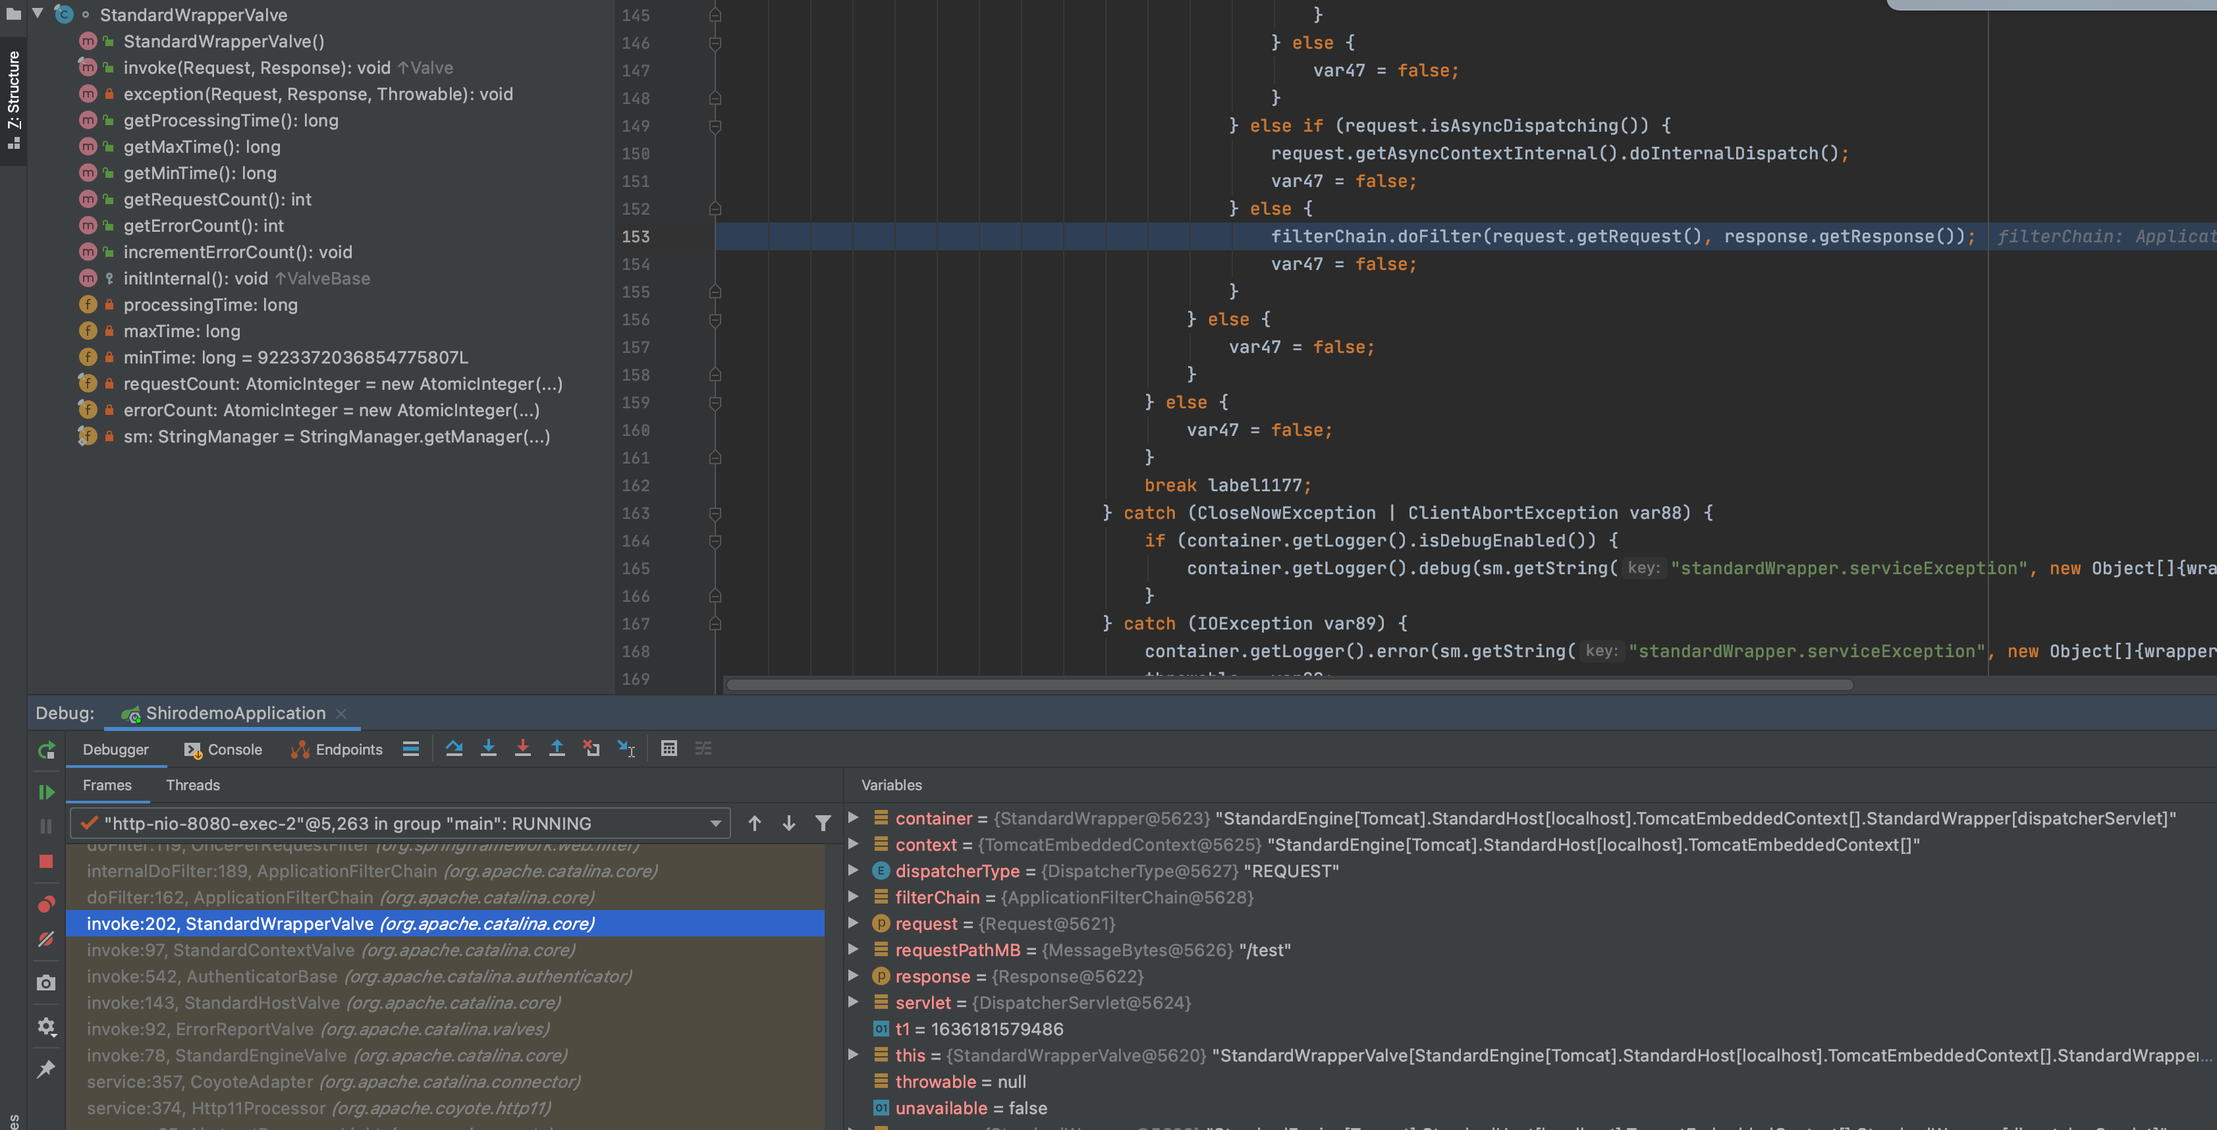Viewport: 2217px width, 1130px height.
Task: Pause program in debug sidebar
Action: pos(47,826)
